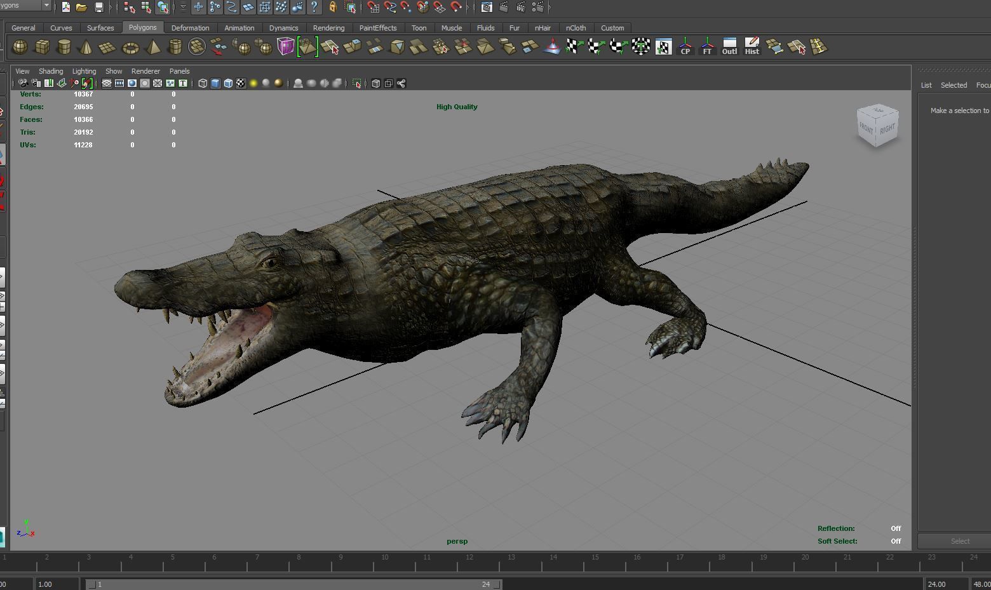Open the render view clapperboard icon
This screenshot has height=590, width=991.
click(487, 7)
